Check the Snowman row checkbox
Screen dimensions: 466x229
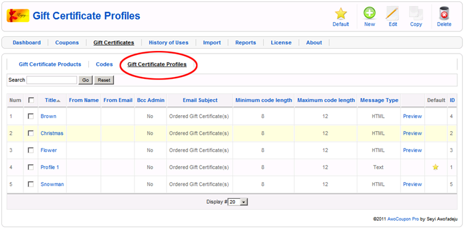point(31,184)
